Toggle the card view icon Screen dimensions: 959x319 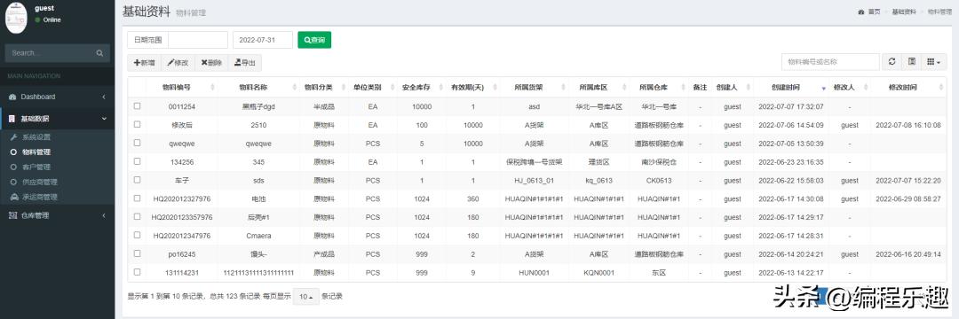pos(911,62)
